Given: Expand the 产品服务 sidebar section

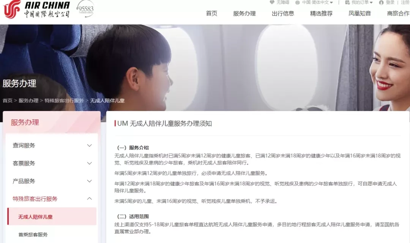Looking at the screenshot, I should (52, 181).
